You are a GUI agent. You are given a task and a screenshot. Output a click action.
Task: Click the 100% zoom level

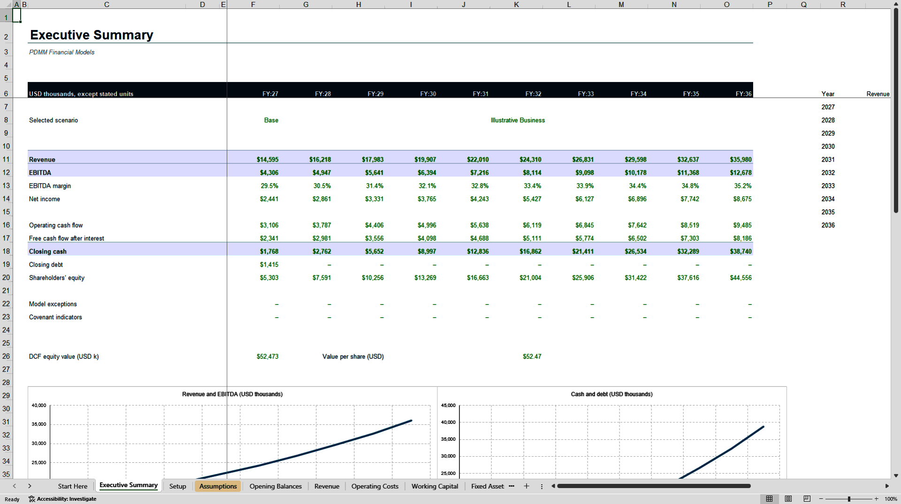click(x=891, y=499)
